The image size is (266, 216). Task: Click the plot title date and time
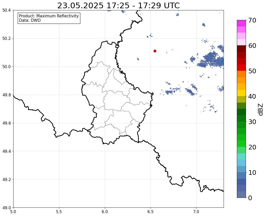pyautogui.click(x=118, y=6)
